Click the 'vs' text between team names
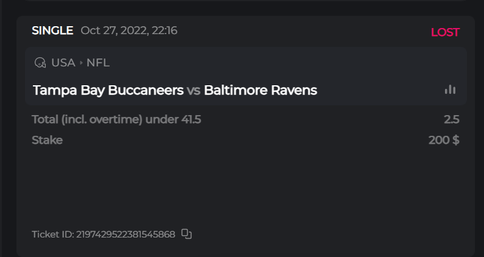 click(193, 91)
